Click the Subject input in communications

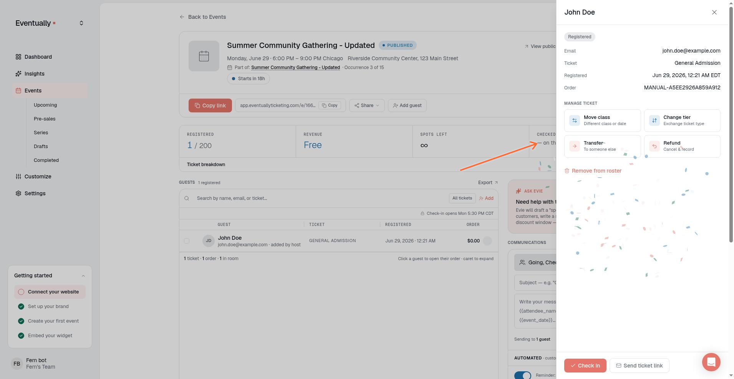pos(535,283)
